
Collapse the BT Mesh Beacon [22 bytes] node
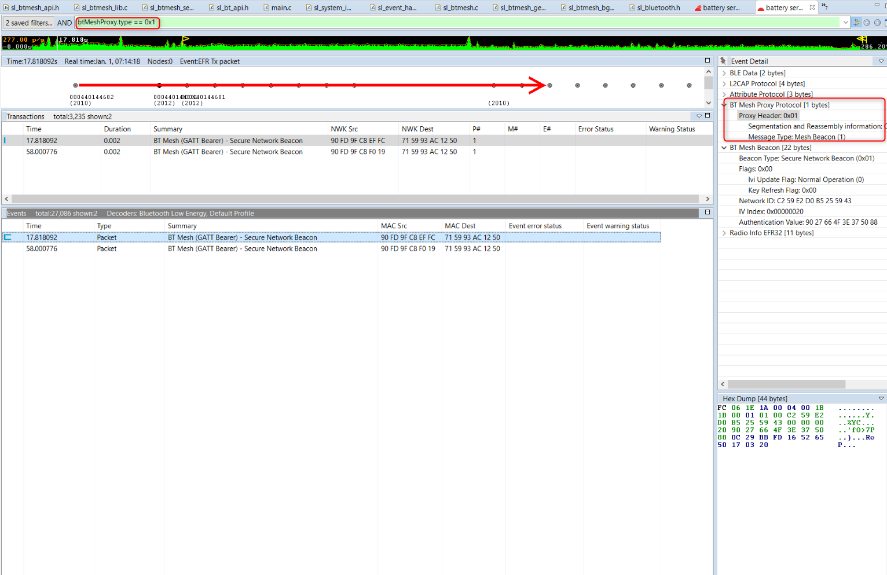pos(724,148)
